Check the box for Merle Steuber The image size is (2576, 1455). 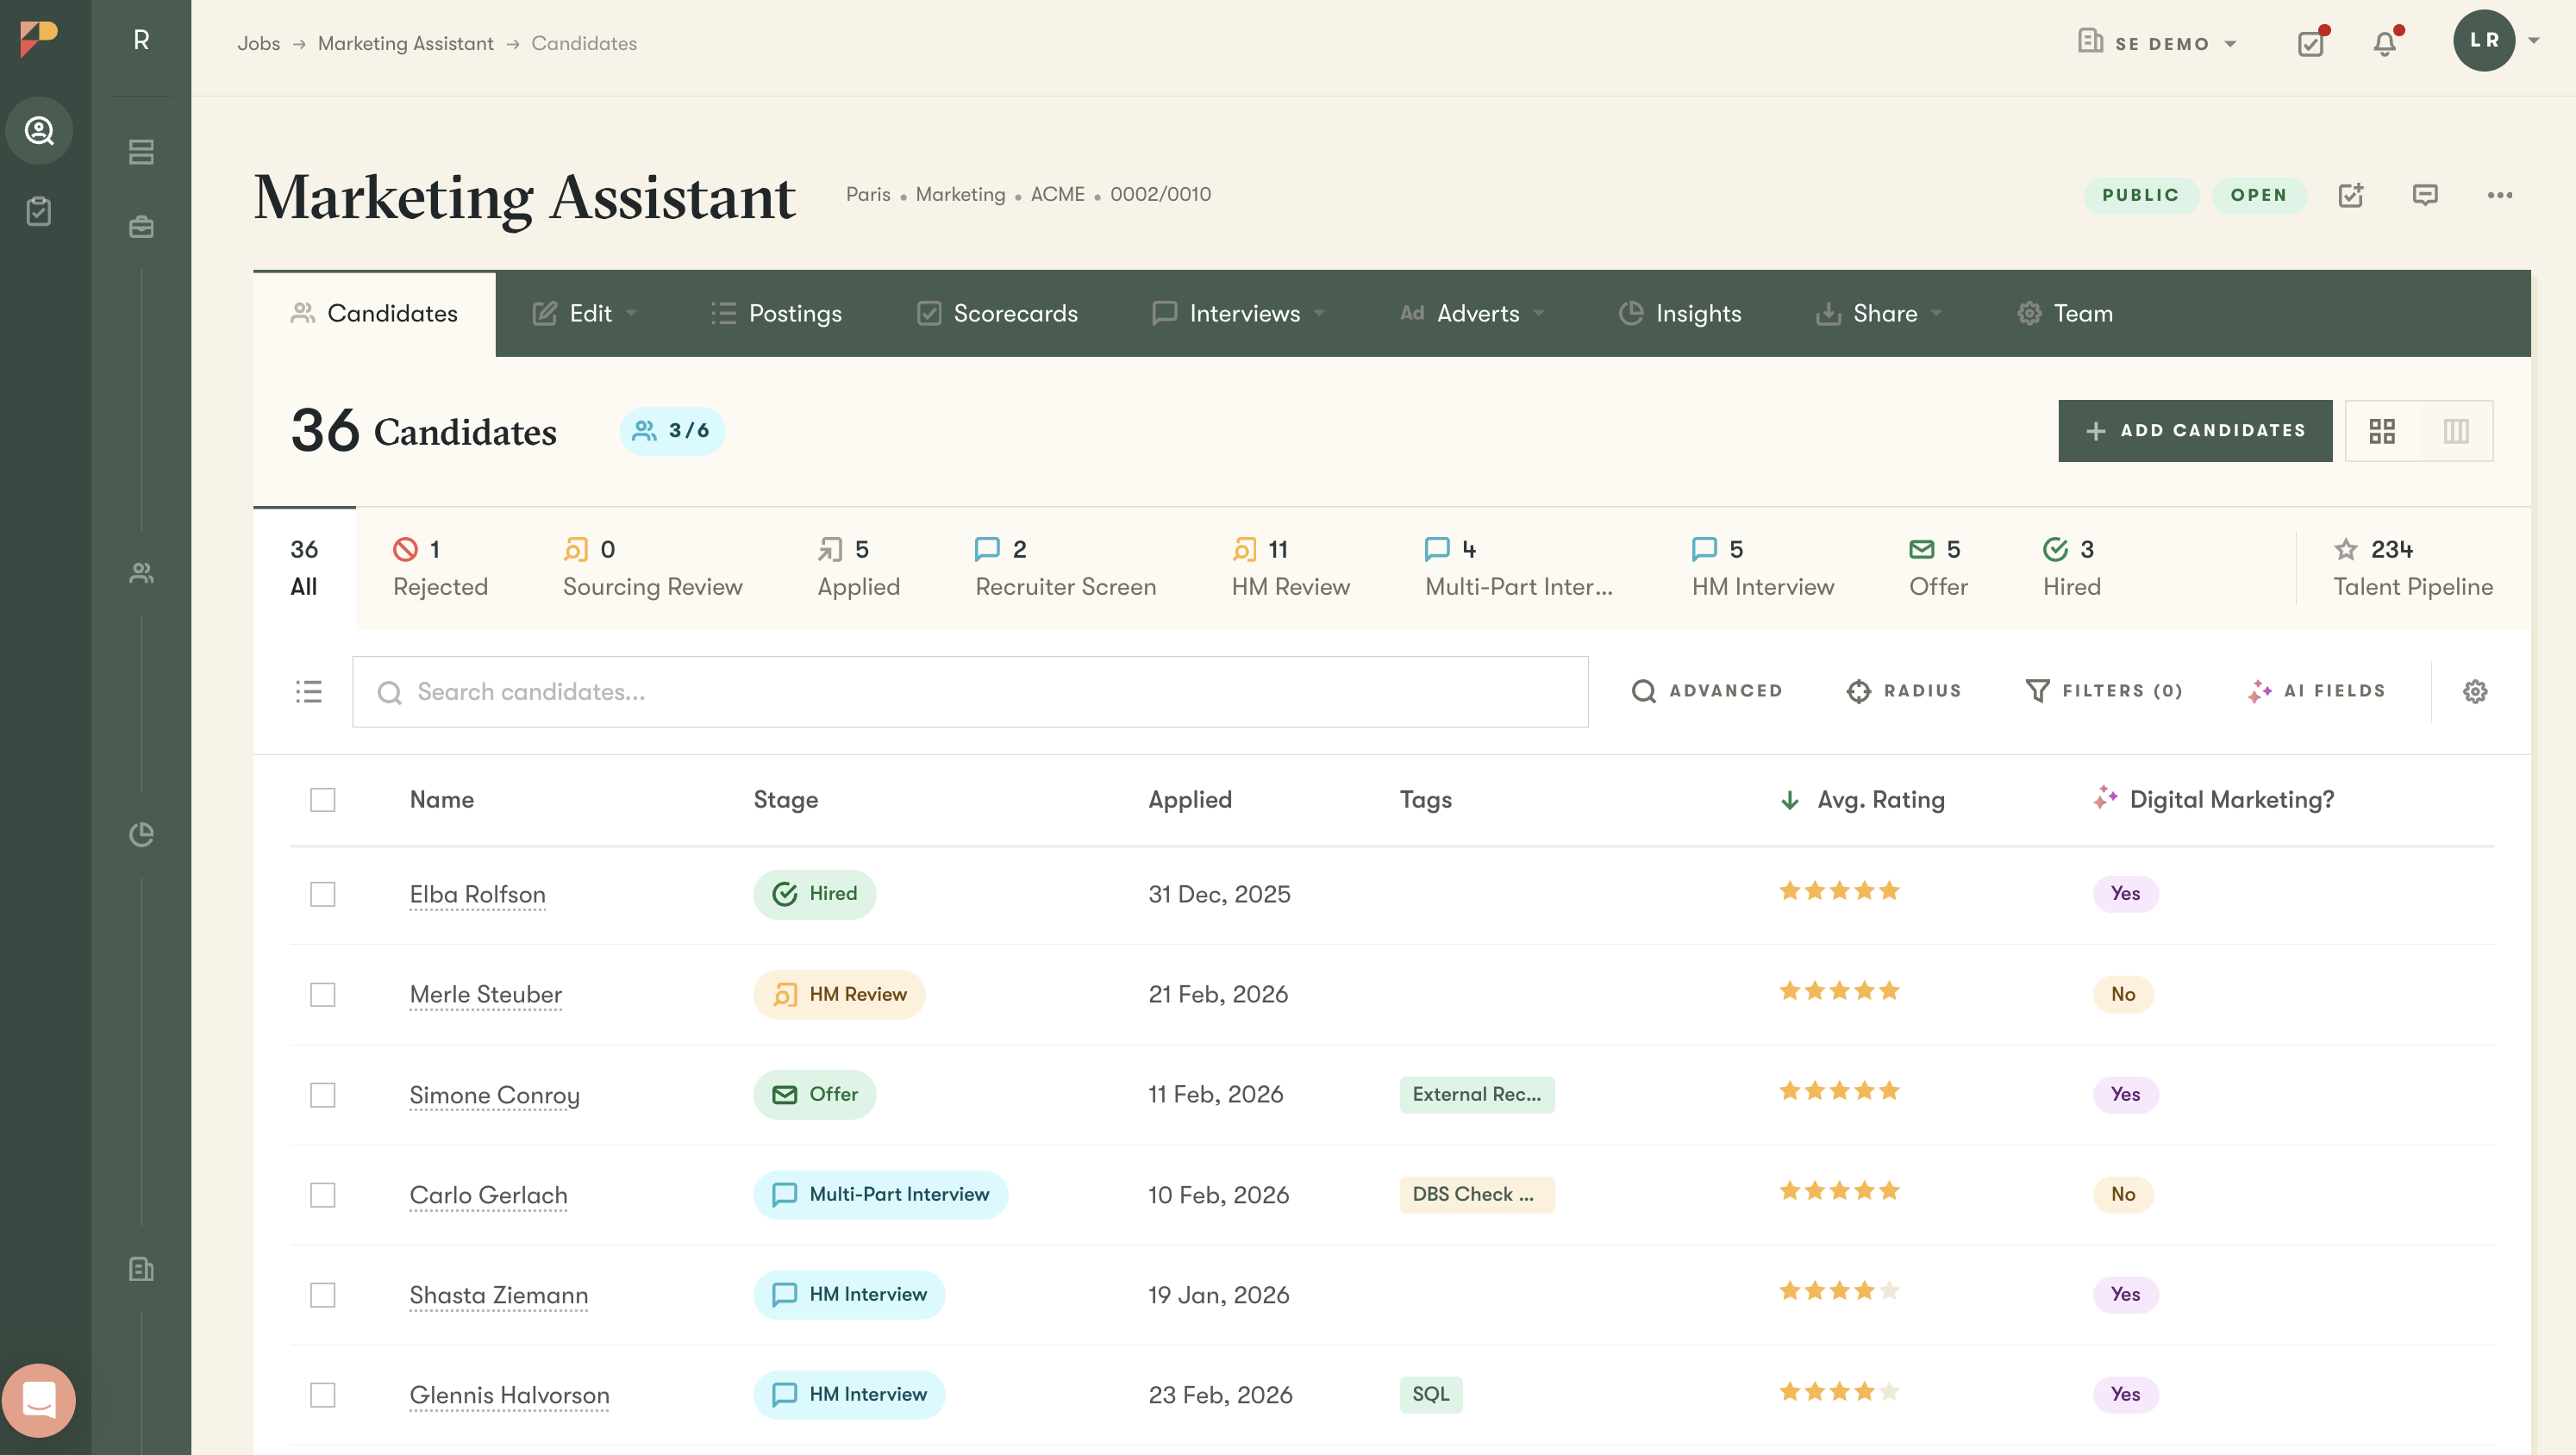coord(322,994)
